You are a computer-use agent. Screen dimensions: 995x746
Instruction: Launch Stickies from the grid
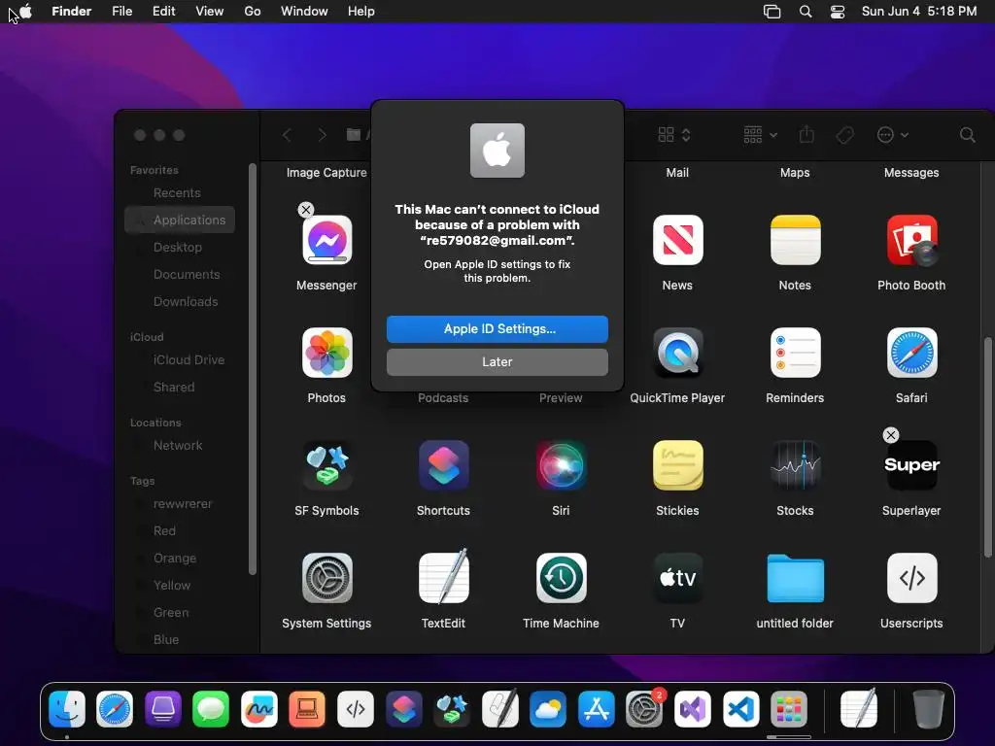(677, 465)
